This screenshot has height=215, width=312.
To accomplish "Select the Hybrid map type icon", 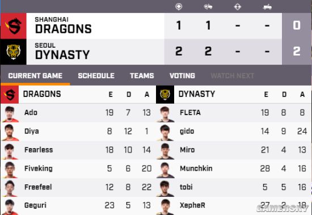I will click(x=208, y=7).
